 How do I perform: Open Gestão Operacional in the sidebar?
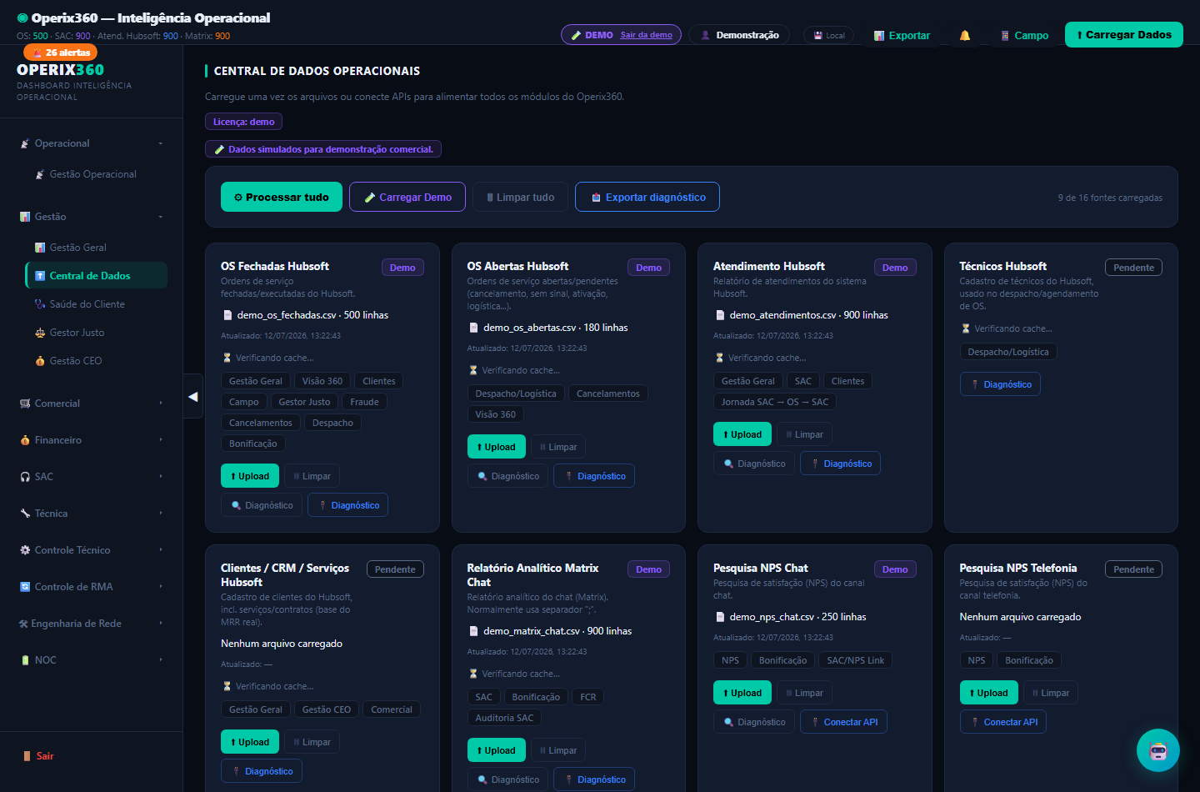[x=96, y=174]
